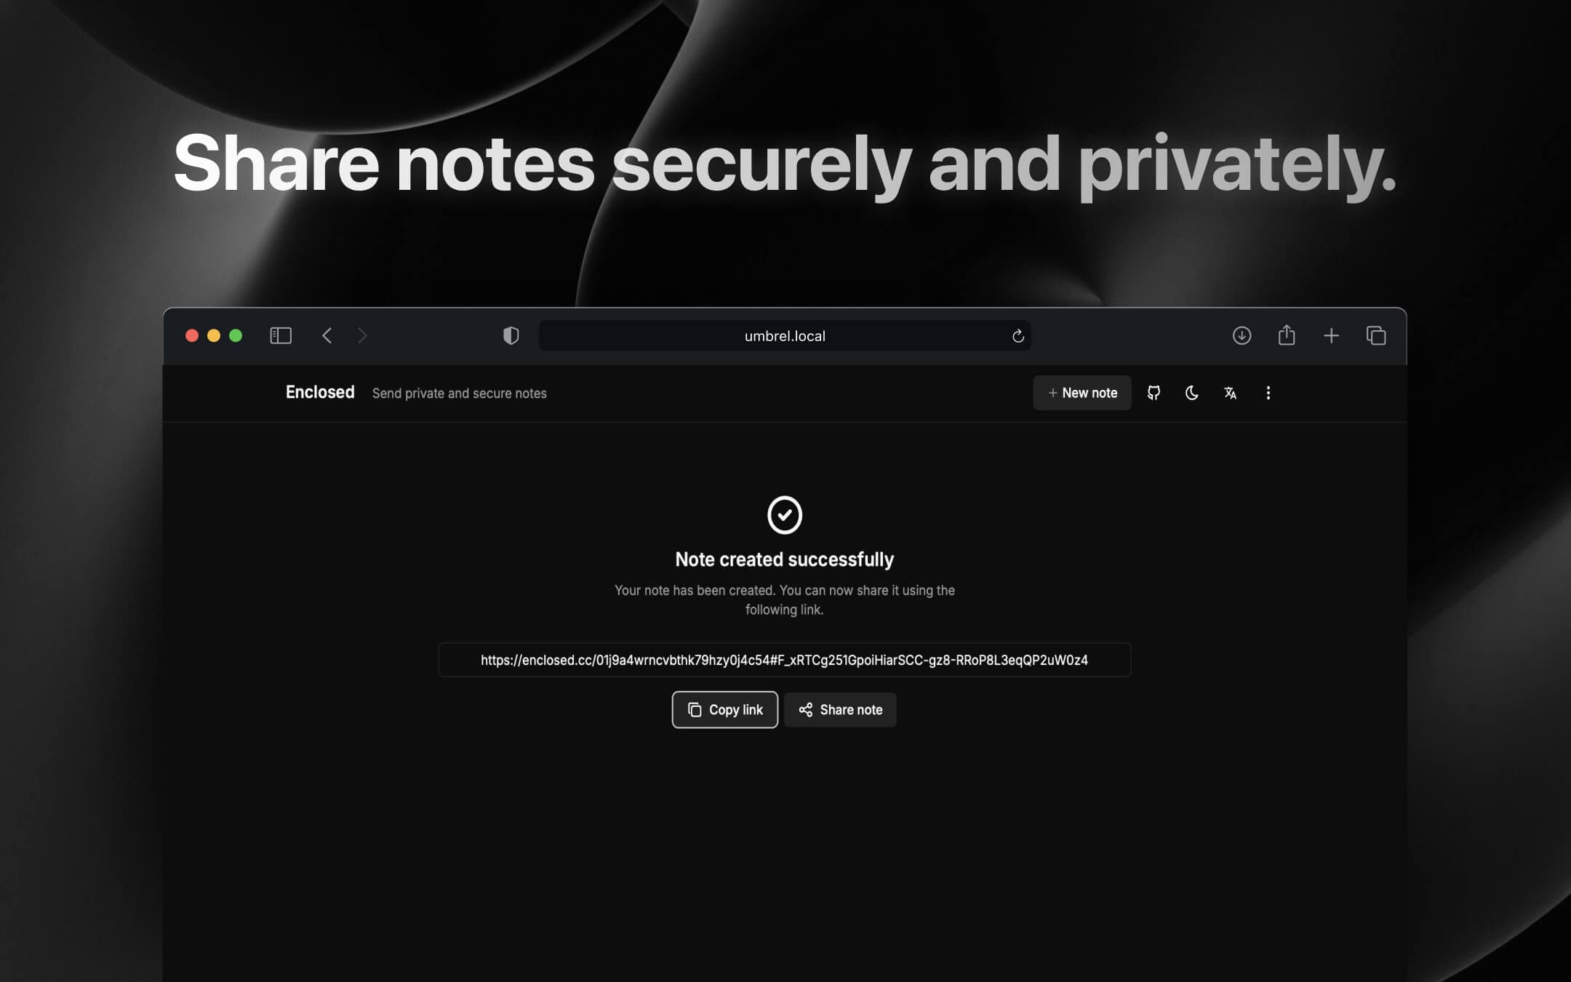Expand browser forward navigation arrow
The height and width of the screenshot is (982, 1571).
(362, 336)
